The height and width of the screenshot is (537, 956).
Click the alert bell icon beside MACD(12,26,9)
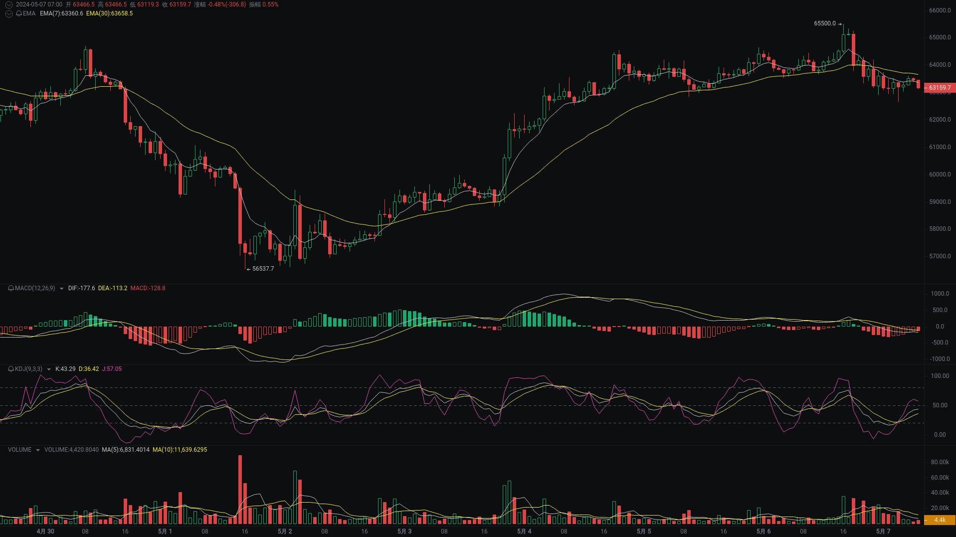pyautogui.click(x=10, y=288)
